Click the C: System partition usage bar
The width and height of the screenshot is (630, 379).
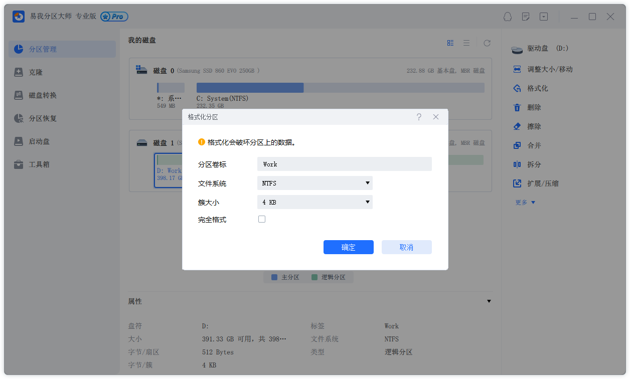[340, 88]
